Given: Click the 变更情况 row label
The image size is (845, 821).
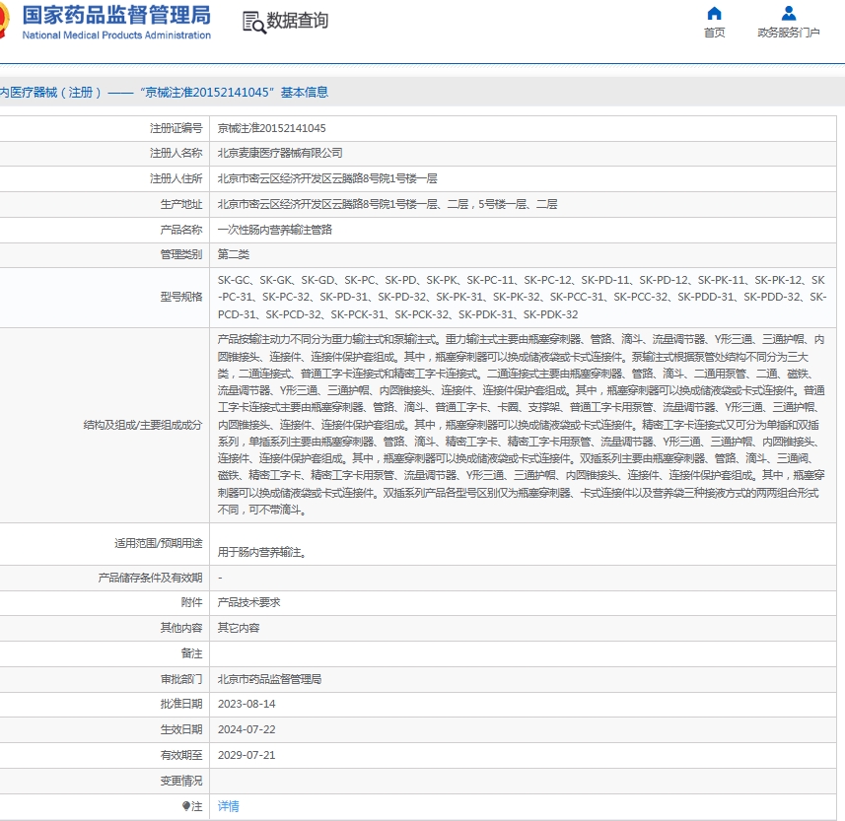Looking at the screenshot, I should (181, 780).
